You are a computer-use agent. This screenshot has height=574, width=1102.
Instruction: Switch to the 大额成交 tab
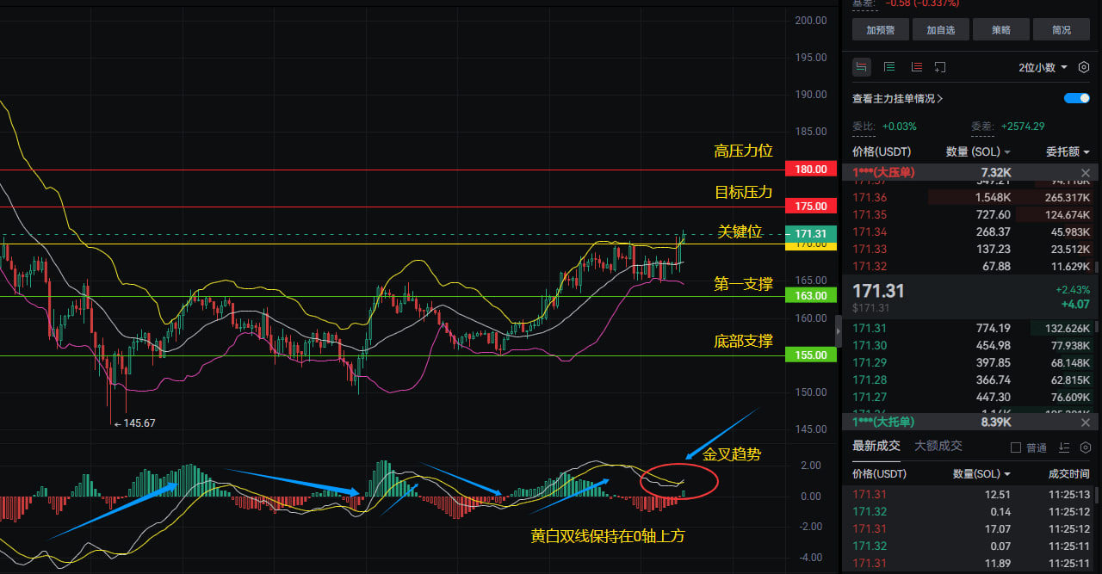point(938,446)
